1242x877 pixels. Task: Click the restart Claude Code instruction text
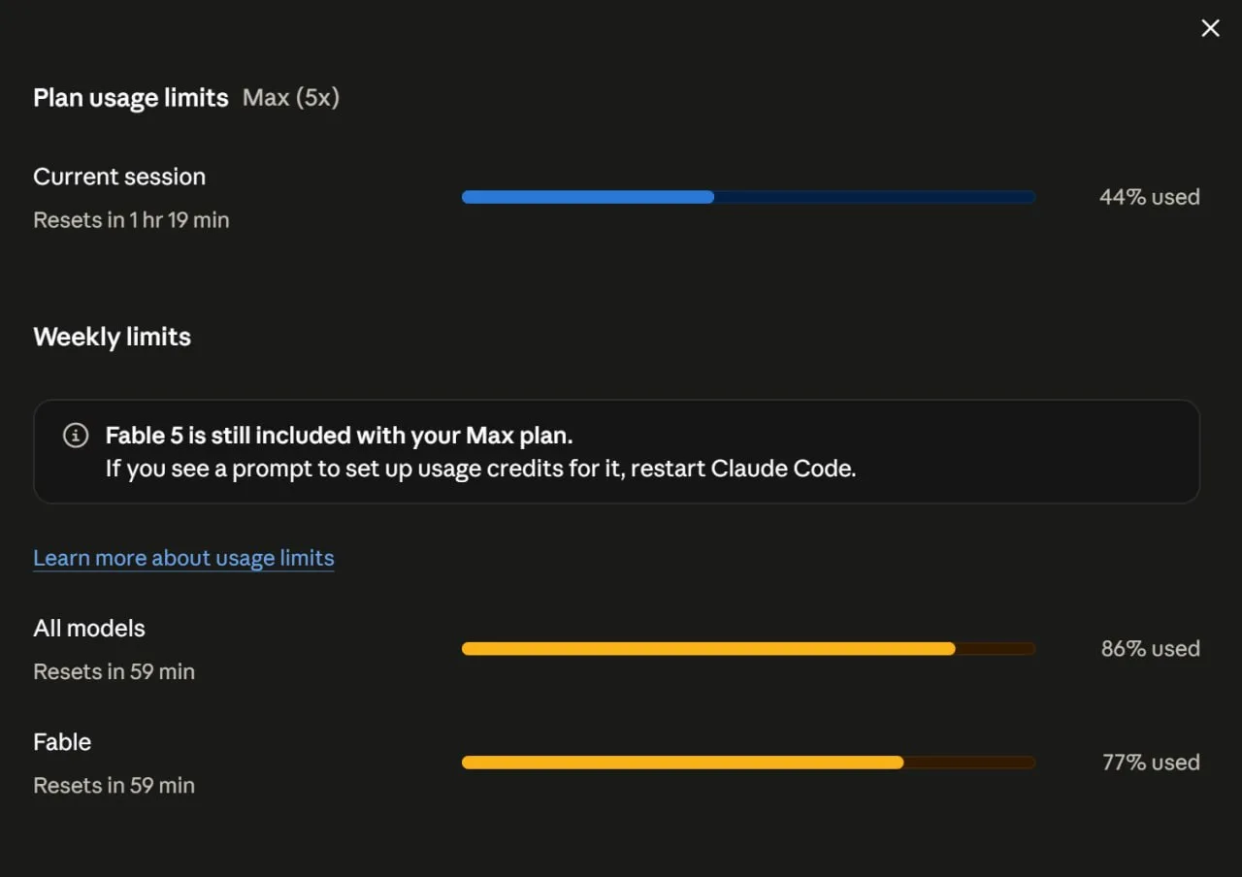click(x=480, y=469)
